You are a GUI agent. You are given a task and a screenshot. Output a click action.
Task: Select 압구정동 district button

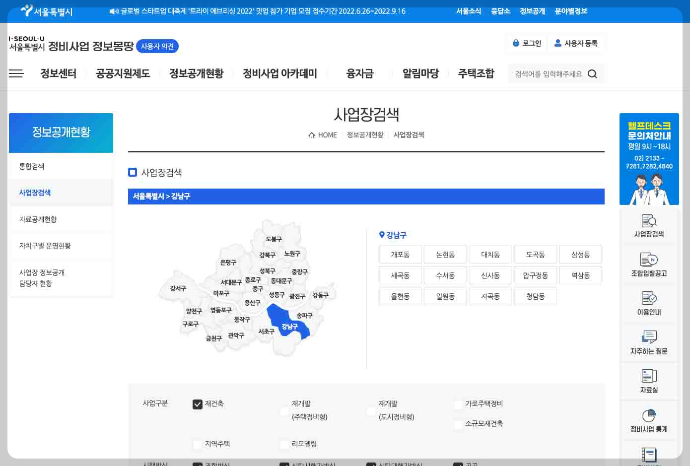pyautogui.click(x=536, y=275)
